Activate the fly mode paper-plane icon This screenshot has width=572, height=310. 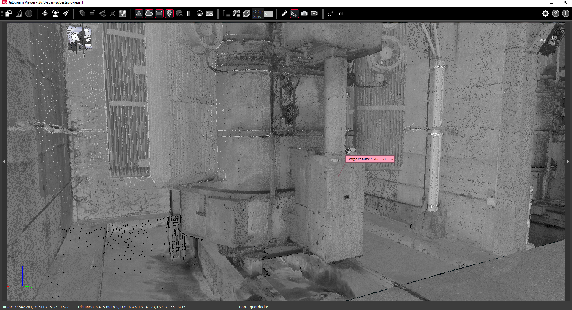tap(66, 13)
